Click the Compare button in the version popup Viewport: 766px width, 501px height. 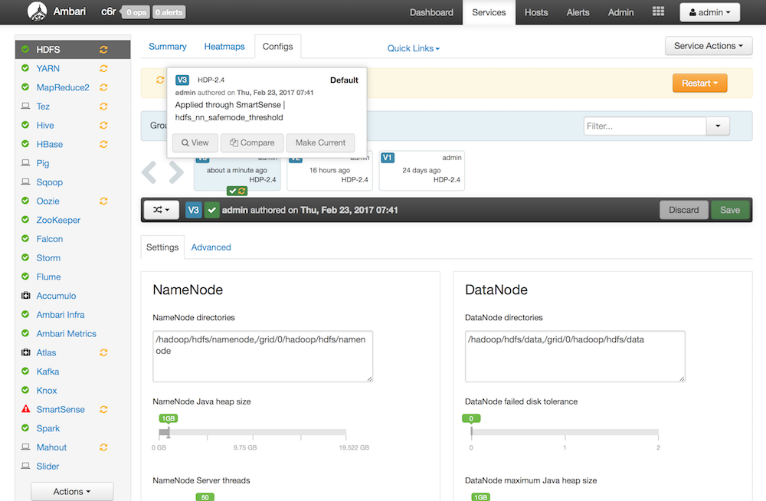click(x=252, y=142)
